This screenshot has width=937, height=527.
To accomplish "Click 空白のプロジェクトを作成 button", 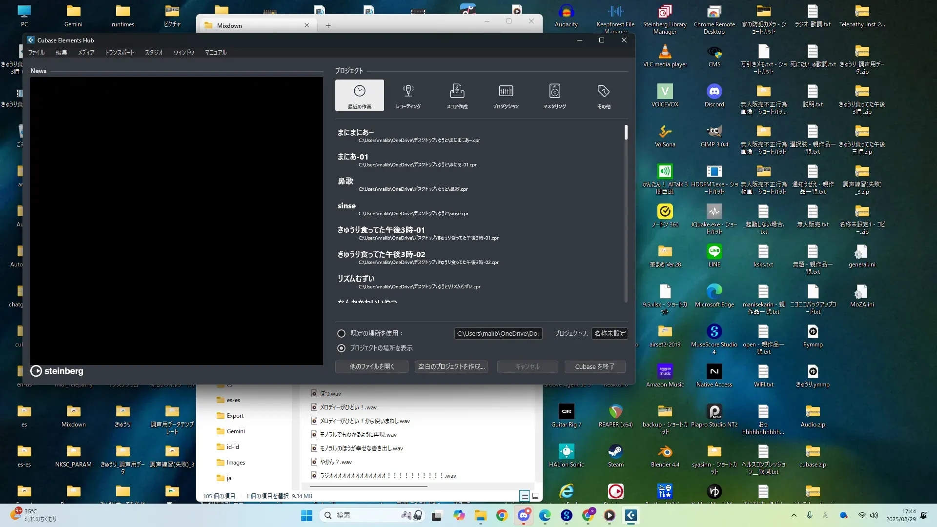I will tap(451, 366).
